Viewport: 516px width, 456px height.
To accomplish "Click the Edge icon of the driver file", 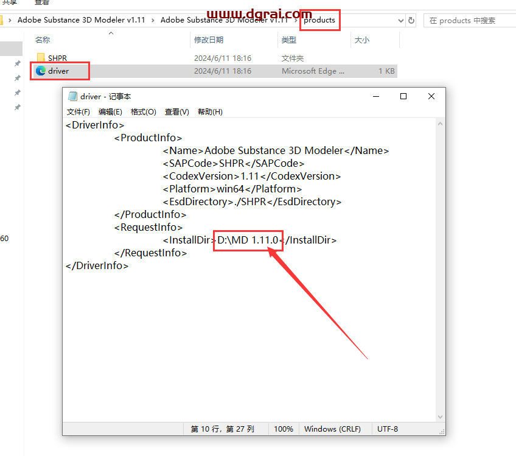I will point(41,71).
